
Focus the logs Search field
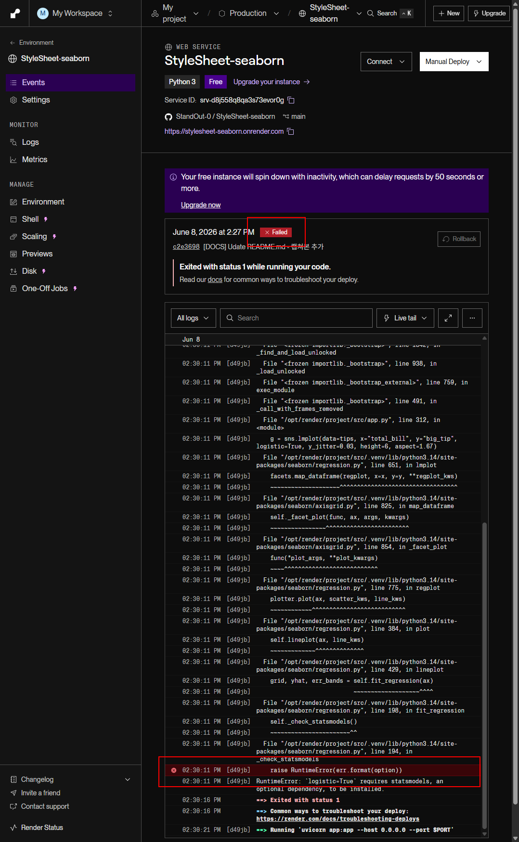coord(296,318)
